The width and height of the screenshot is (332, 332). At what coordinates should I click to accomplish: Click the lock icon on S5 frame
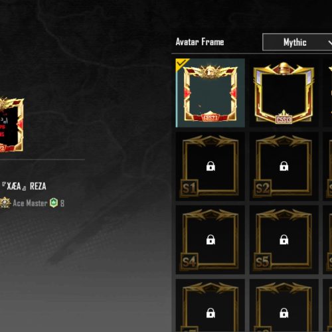[284, 240]
